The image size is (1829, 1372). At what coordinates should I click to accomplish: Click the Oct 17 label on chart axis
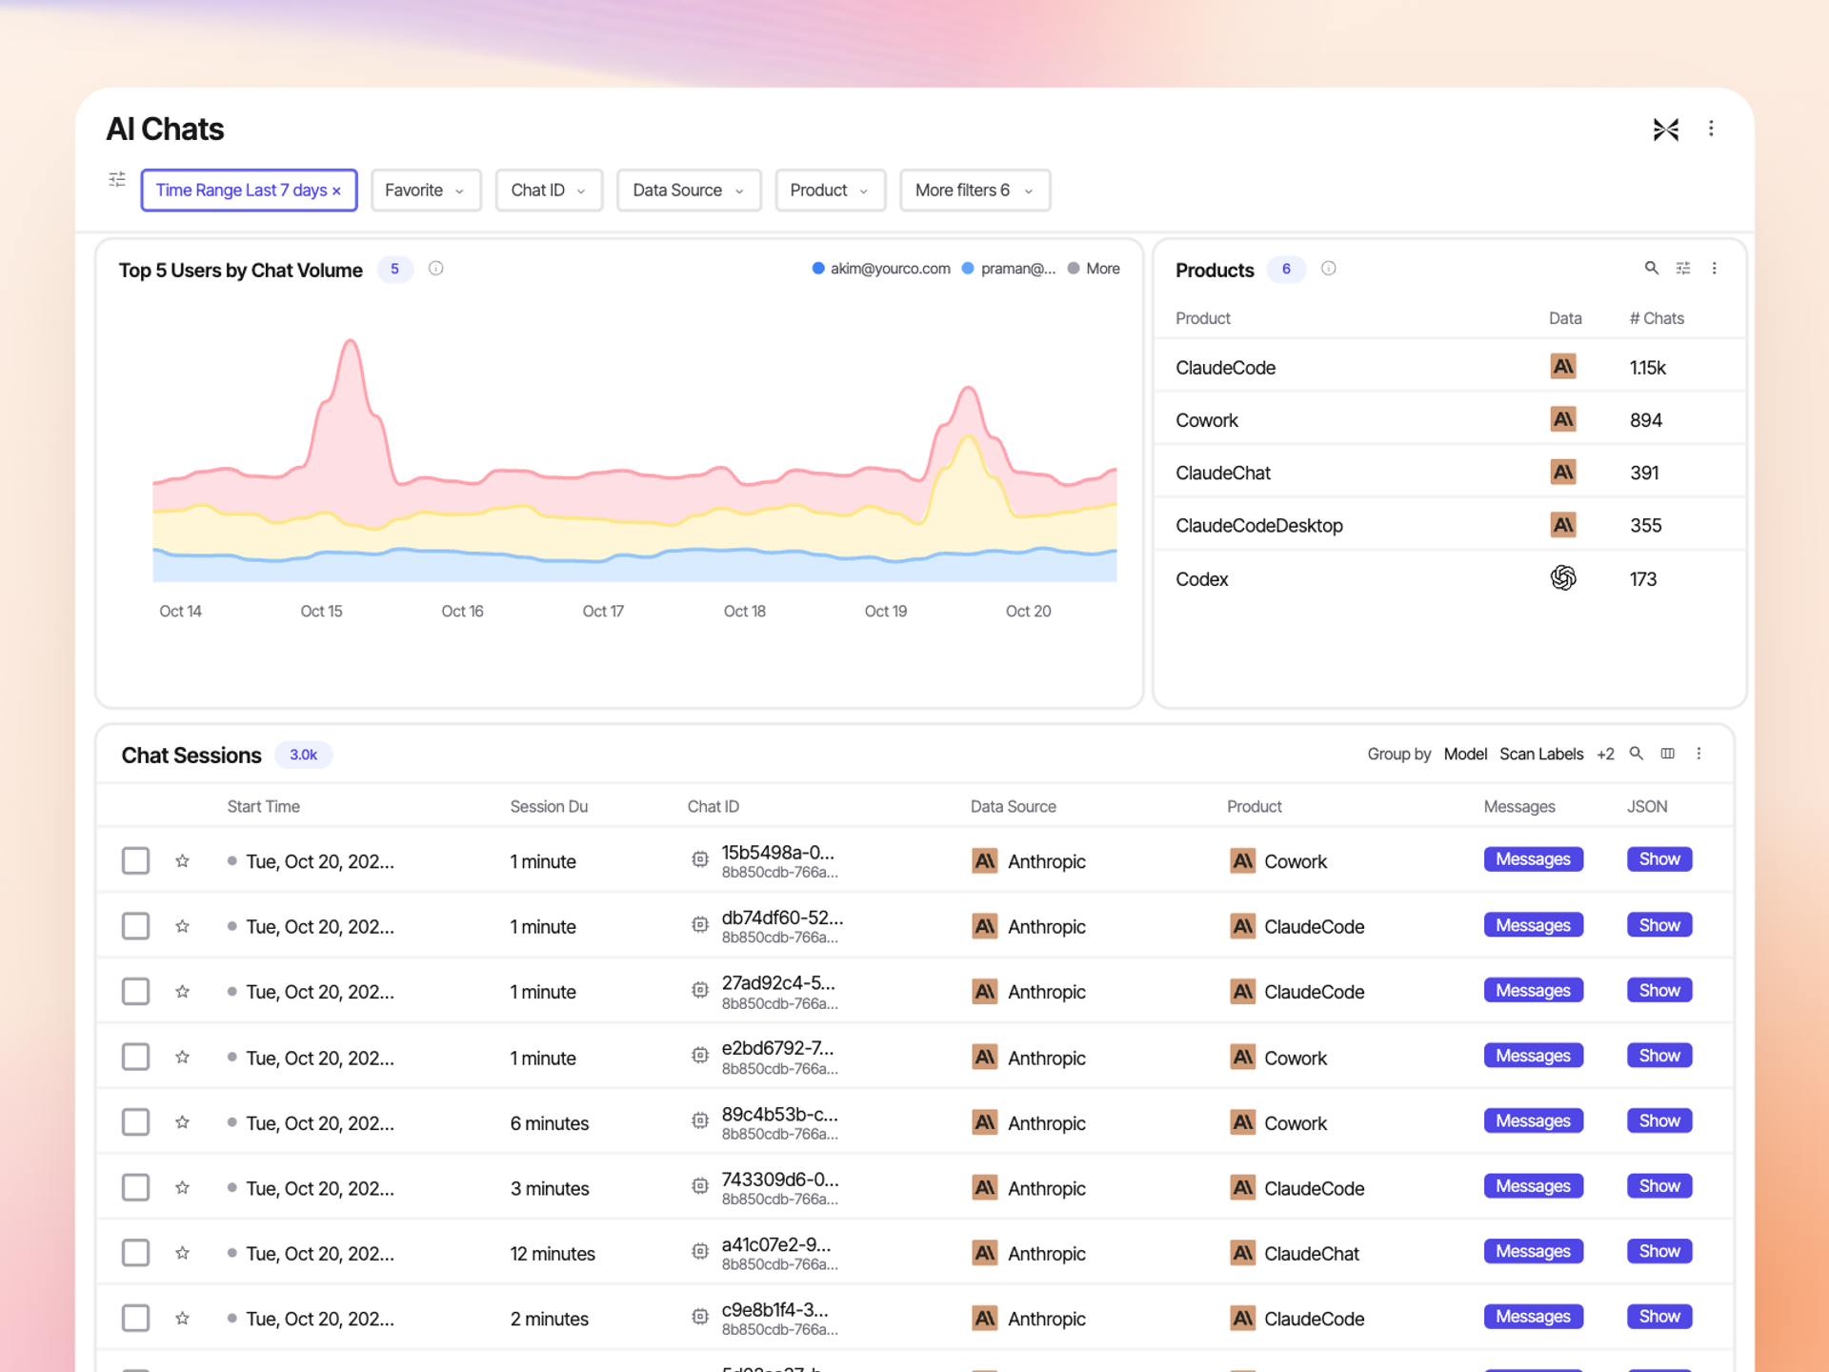pos(603,612)
